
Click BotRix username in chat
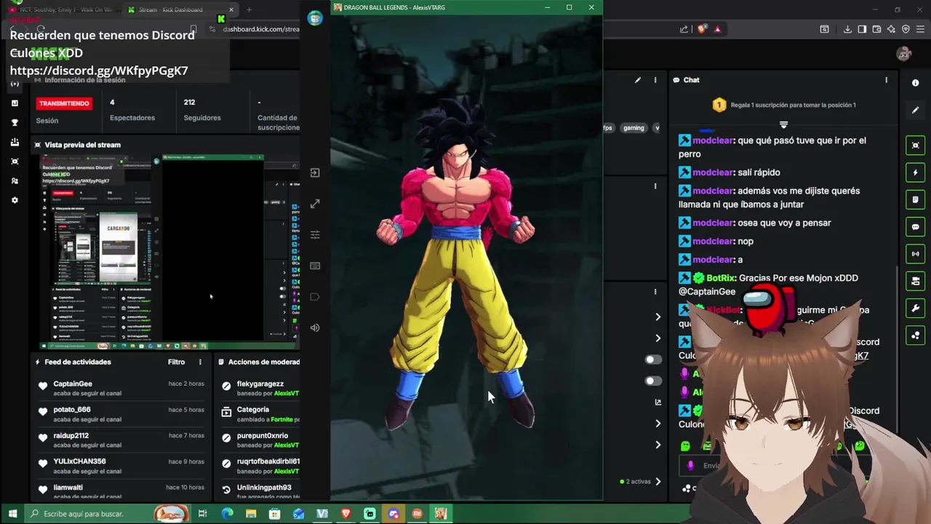click(x=720, y=278)
